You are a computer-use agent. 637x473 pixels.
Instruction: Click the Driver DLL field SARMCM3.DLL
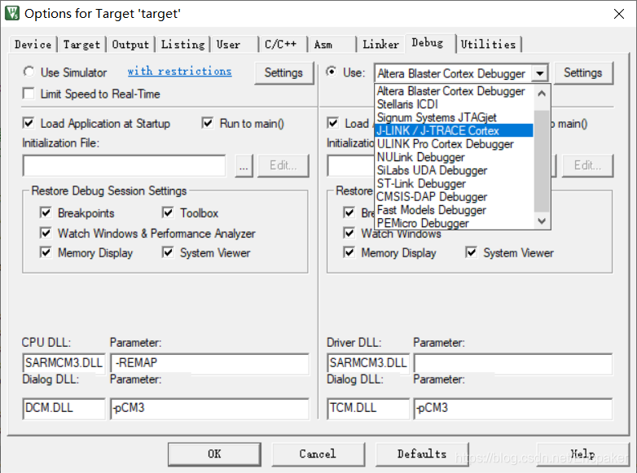tap(368, 363)
